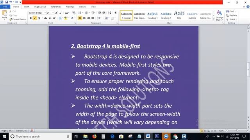Image resolution: width=250 pixels, height=140 pixels.
Task: Click the Text Effects glowing A icon
Action: pos(60,18)
